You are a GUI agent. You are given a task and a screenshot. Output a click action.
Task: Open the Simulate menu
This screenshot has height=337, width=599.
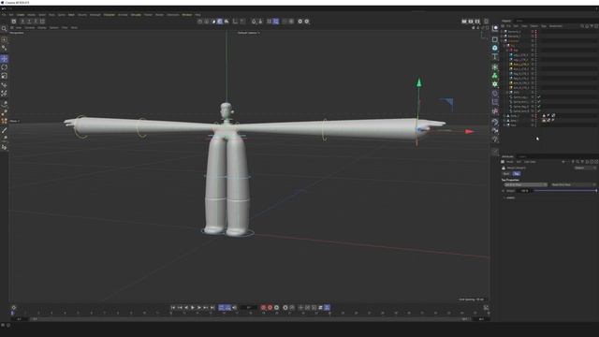point(136,15)
